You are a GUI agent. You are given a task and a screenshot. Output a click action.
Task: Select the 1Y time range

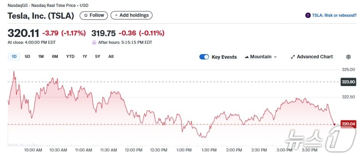point(85,56)
